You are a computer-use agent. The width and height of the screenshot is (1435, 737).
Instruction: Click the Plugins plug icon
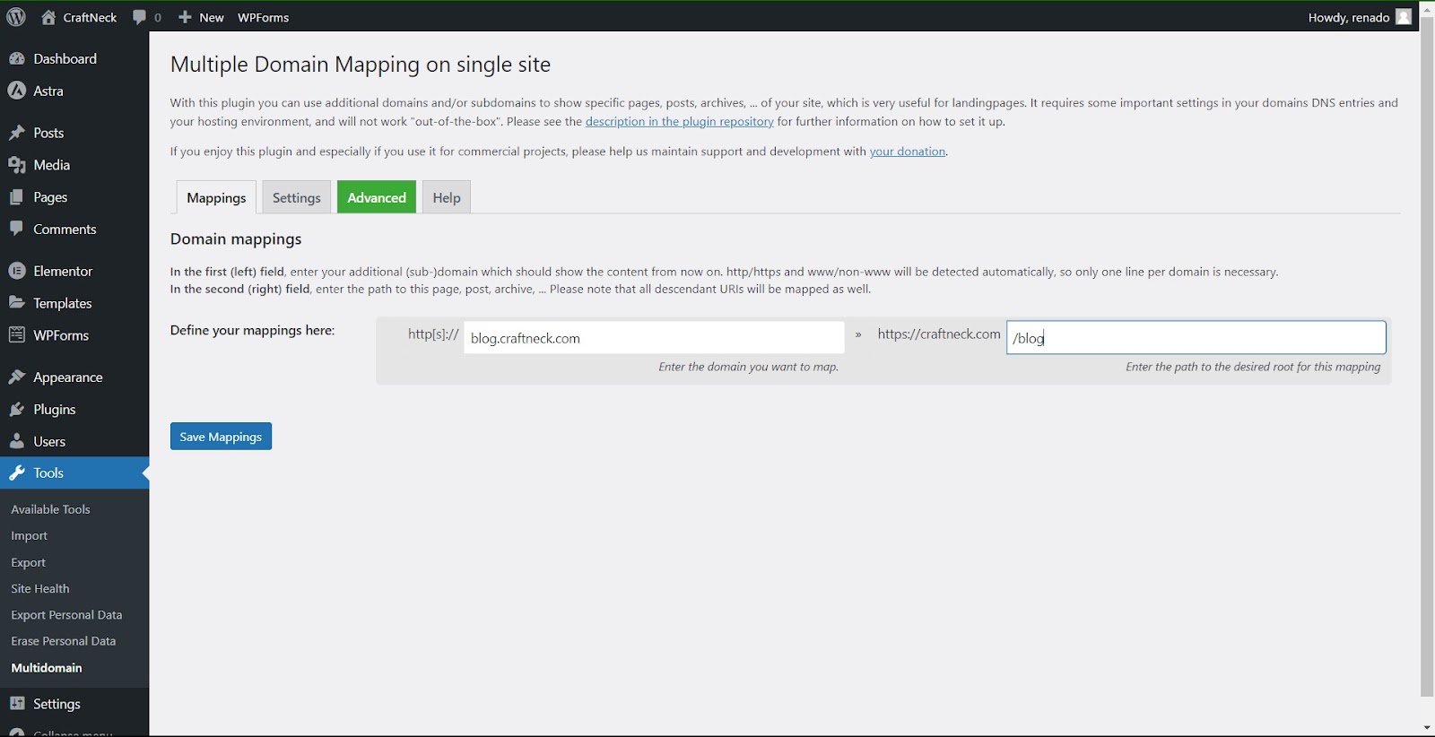pos(17,410)
